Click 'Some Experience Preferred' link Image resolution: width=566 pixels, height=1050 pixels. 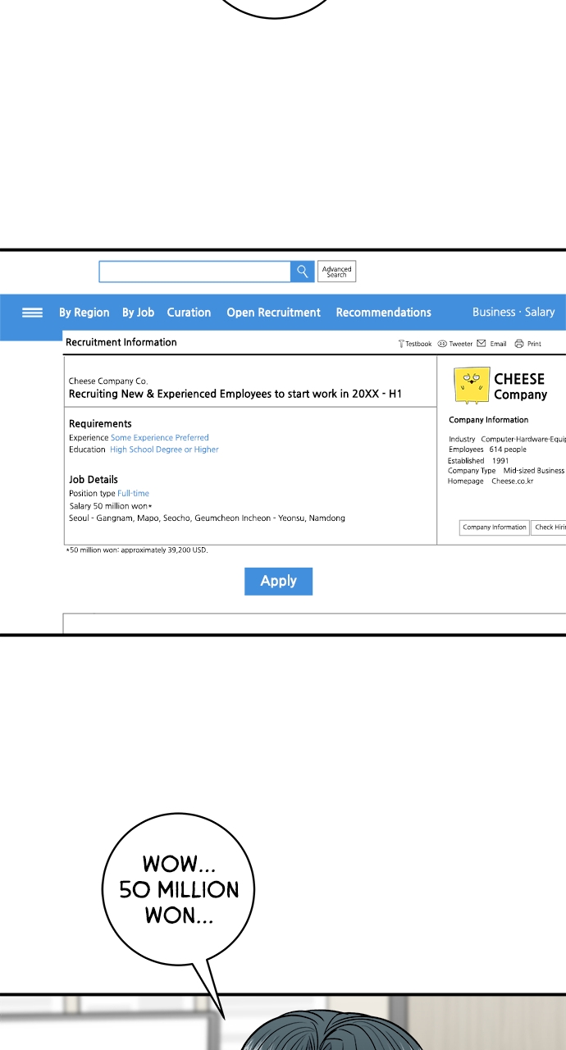coord(160,438)
